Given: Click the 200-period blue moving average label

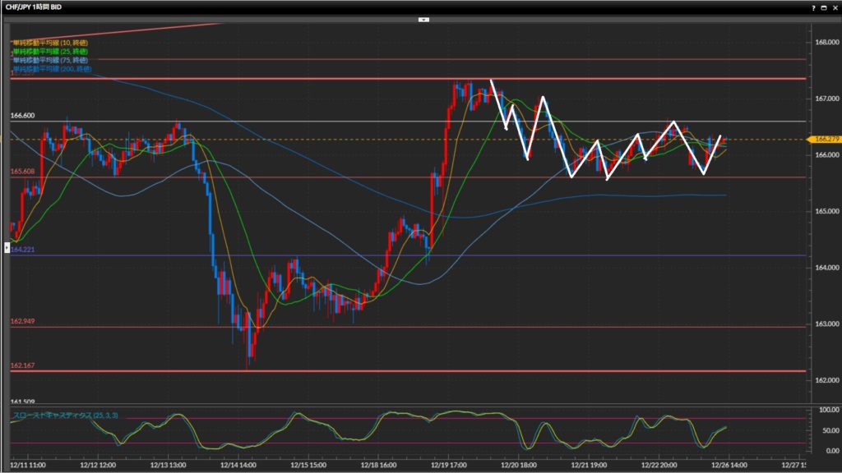Looking at the screenshot, I should 52,69.
